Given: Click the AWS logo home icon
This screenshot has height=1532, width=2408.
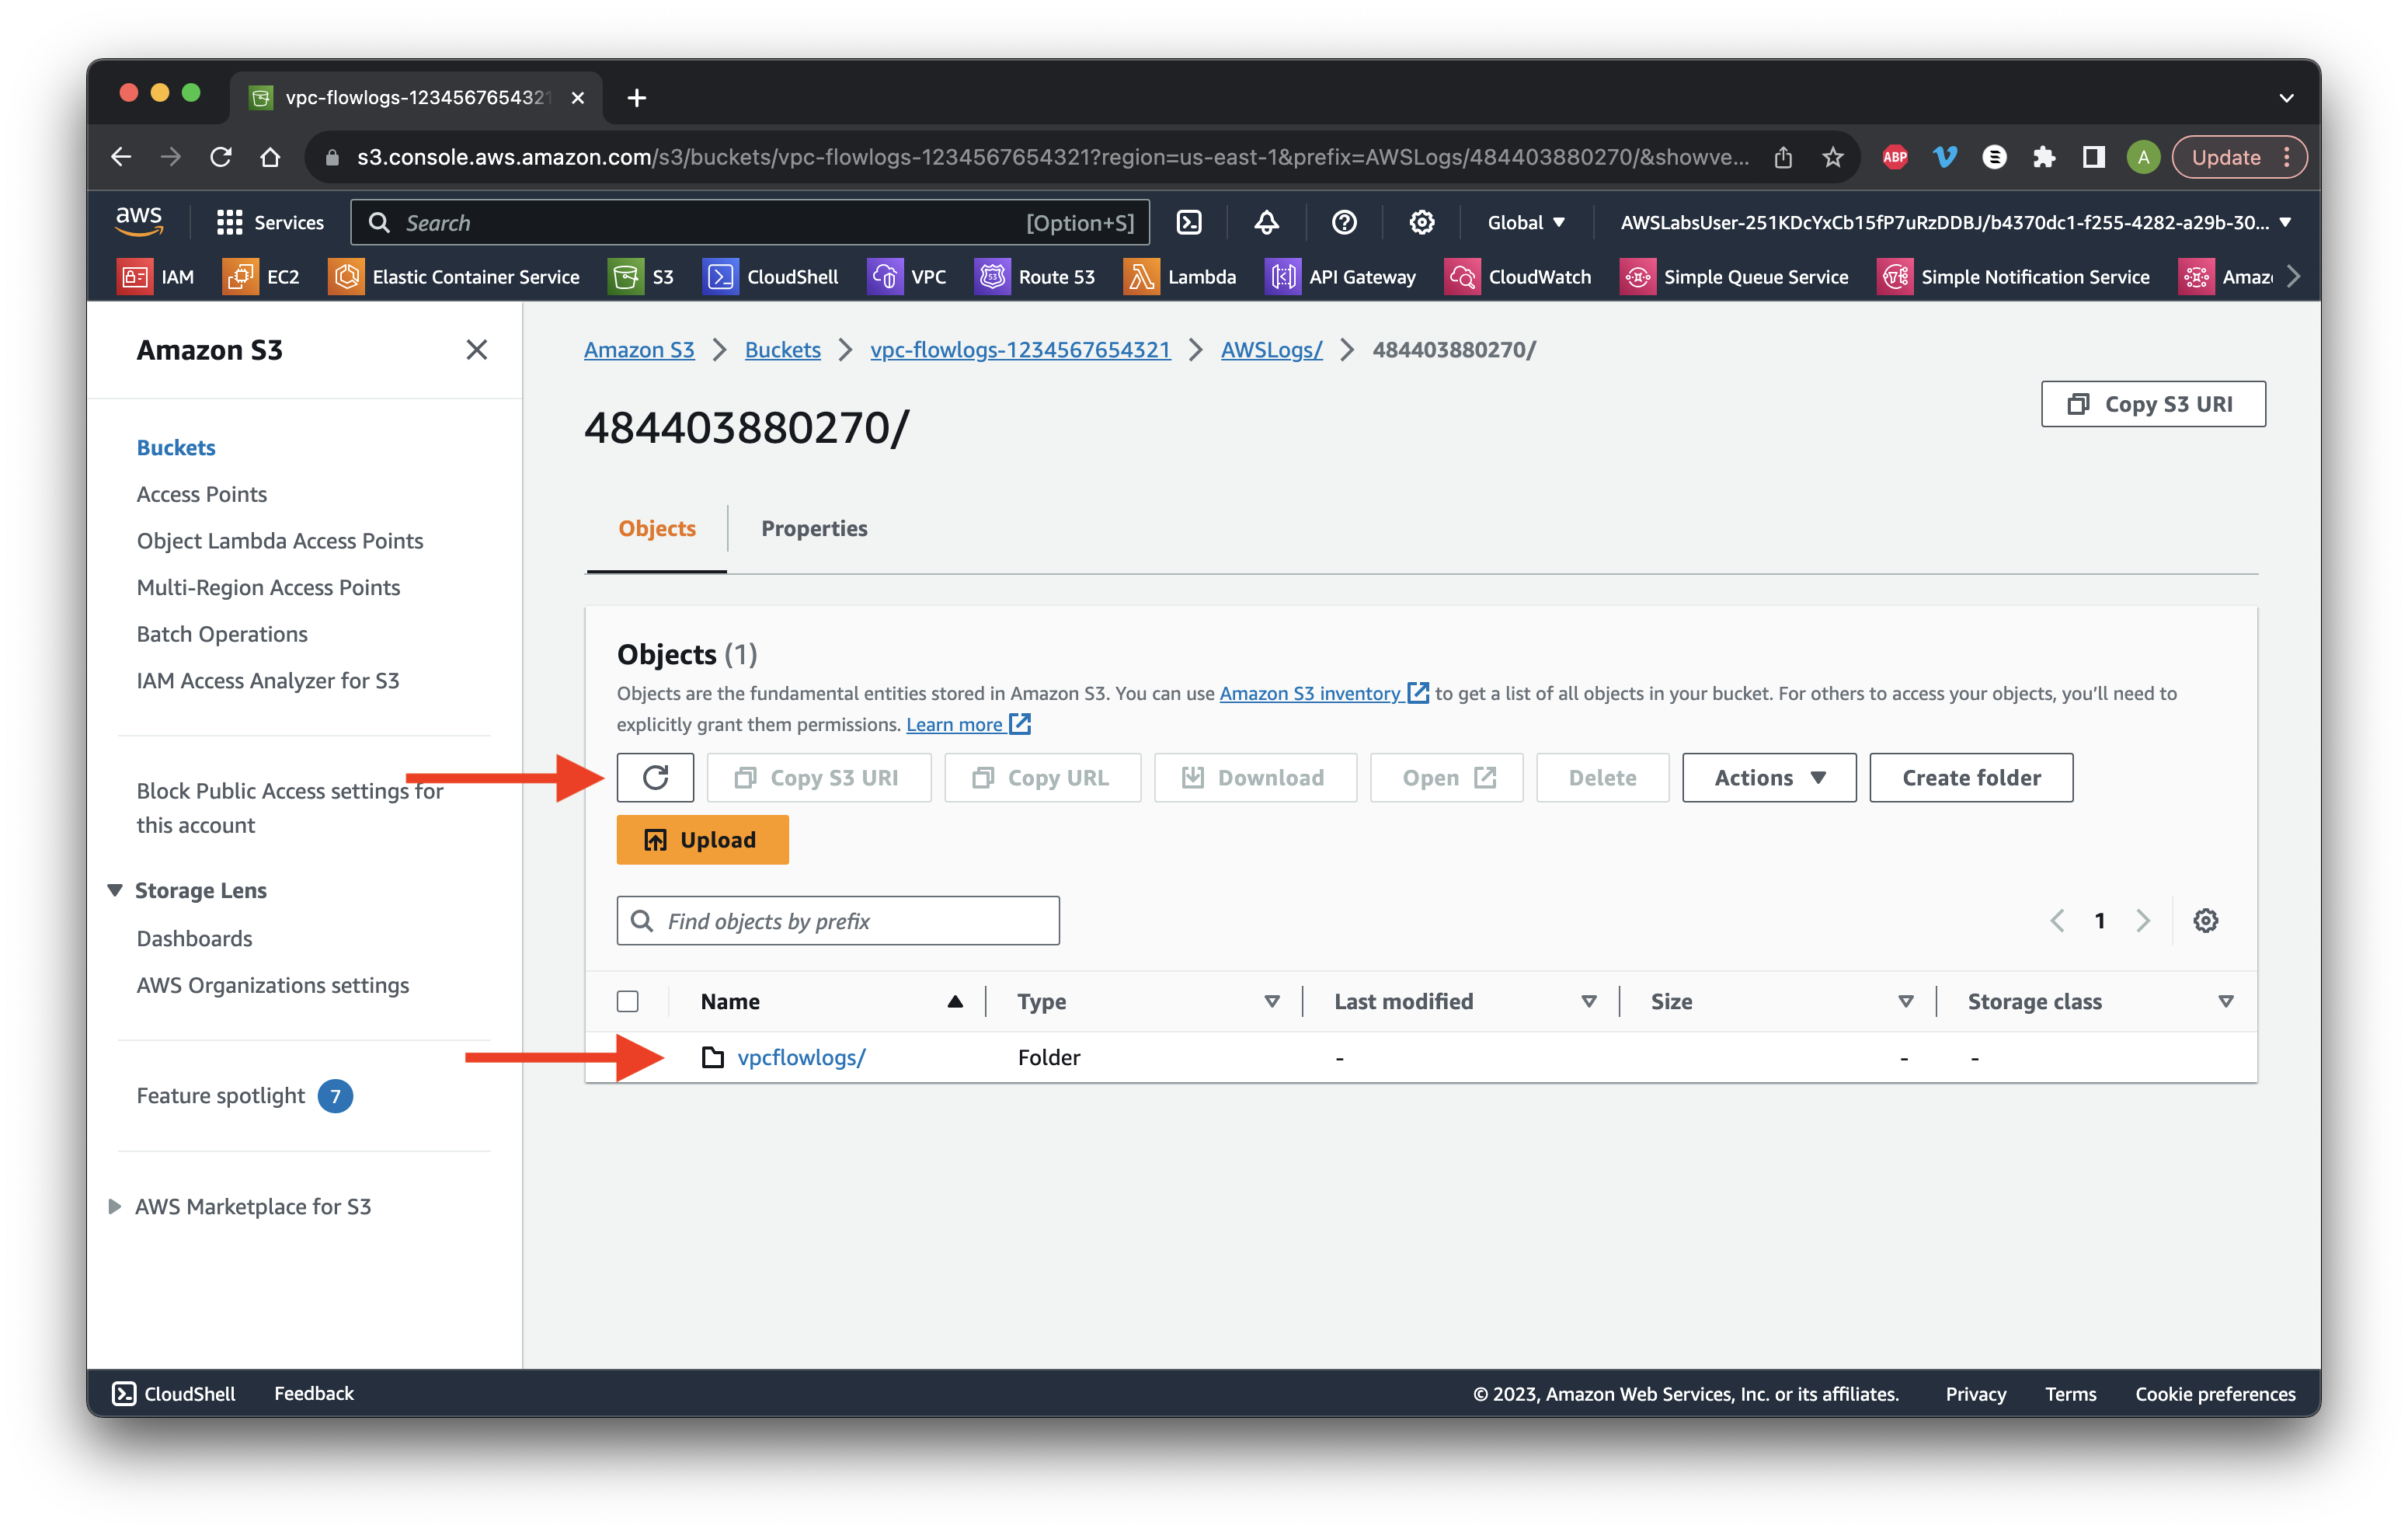Looking at the screenshot, I should pyautogui.click(x=139, y=222).
